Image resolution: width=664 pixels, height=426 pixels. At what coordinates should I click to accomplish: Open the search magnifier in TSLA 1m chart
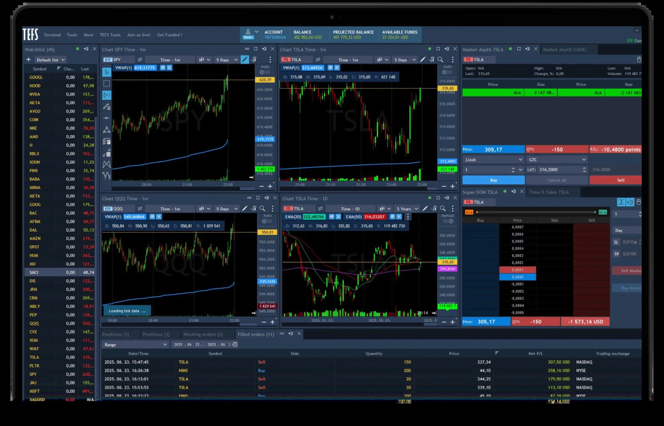pos(441,59)
